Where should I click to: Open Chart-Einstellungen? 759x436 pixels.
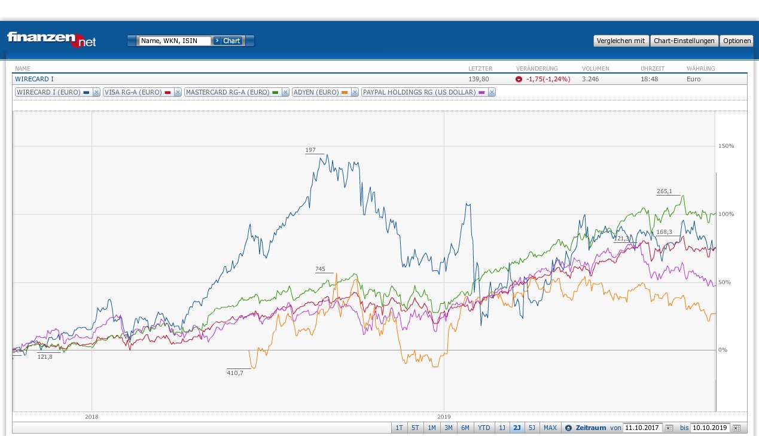(684, 41)
